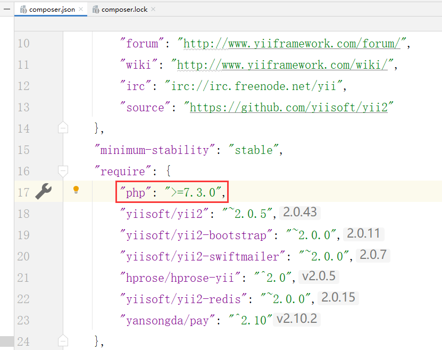Select line number 21 in the gutter
The width and height of the screenshot is (442, 350).
23,277
